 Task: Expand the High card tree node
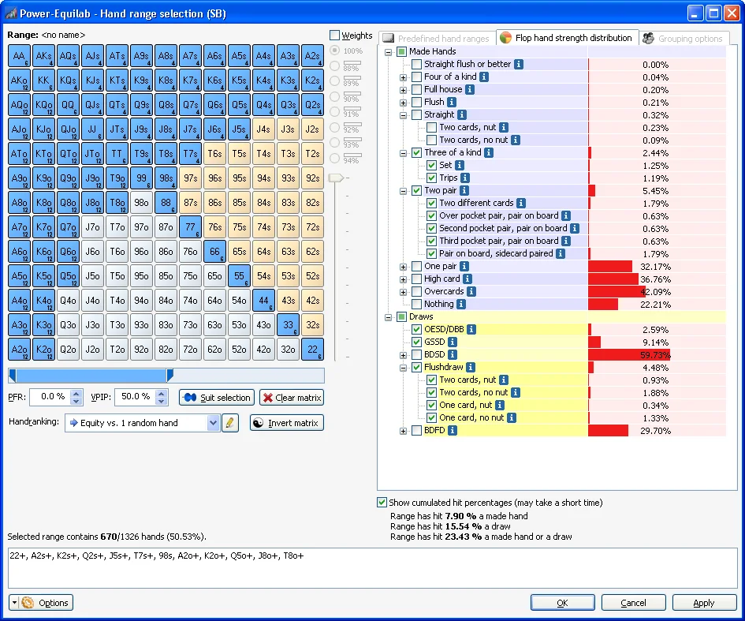coord(404,279)
